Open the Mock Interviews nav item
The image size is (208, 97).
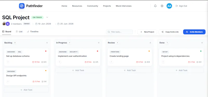pyautogui.click(x=124, y=6)
